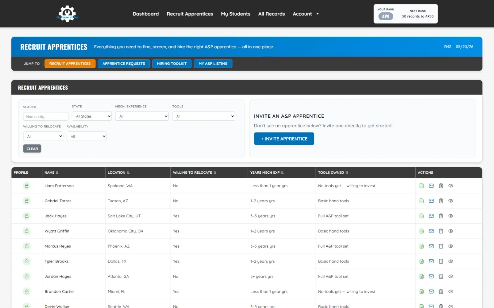Click the unlock profile icon for Liam Patterson
The height and width of the screenshot is (308, 494).
(x=27, y=186)
